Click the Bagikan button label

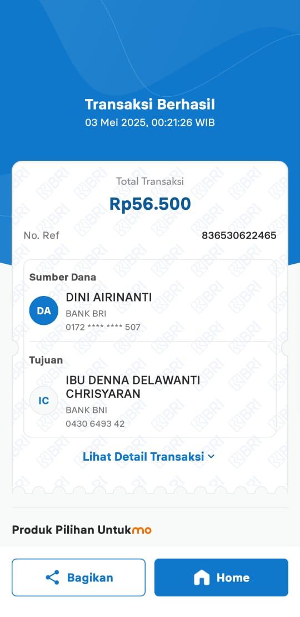[90, 577]
